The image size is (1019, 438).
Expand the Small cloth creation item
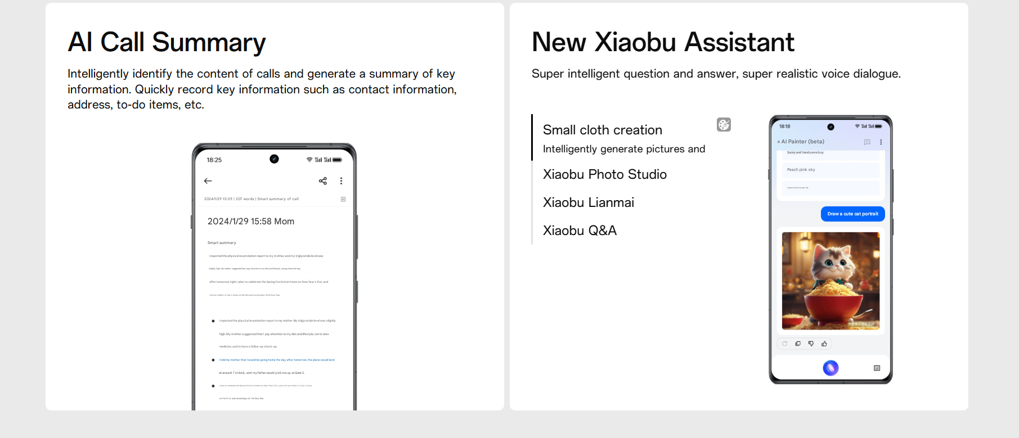pos(603,130)
